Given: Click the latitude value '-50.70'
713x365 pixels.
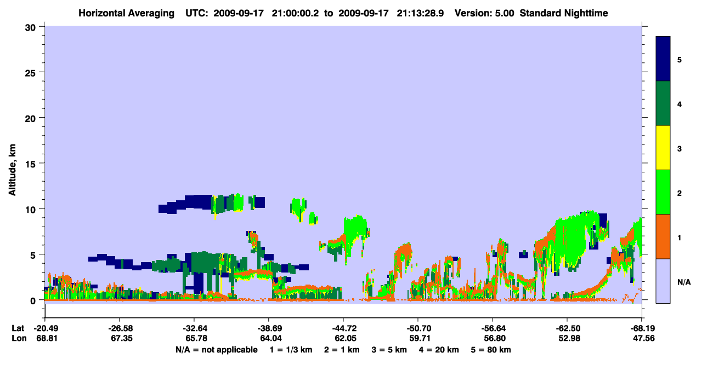Looking at the screenshot, I should 417,328.
